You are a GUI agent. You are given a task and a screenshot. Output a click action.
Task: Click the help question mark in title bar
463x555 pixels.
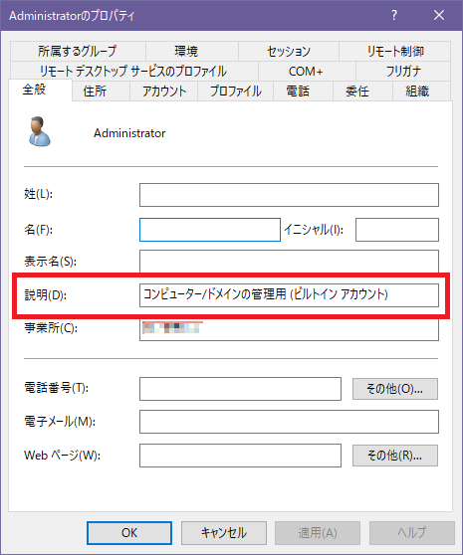394,15
